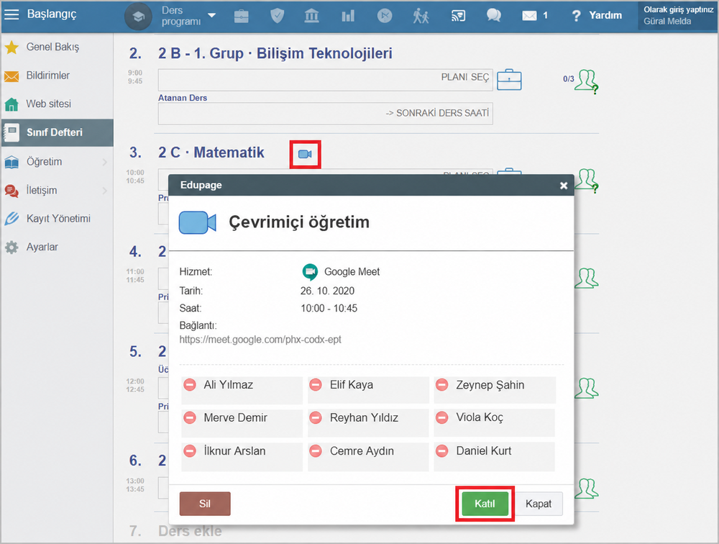Viewport: 719px width, 544px height.
Task: Open the Ders programı dropdown arrow
Action: pos(212,15)
